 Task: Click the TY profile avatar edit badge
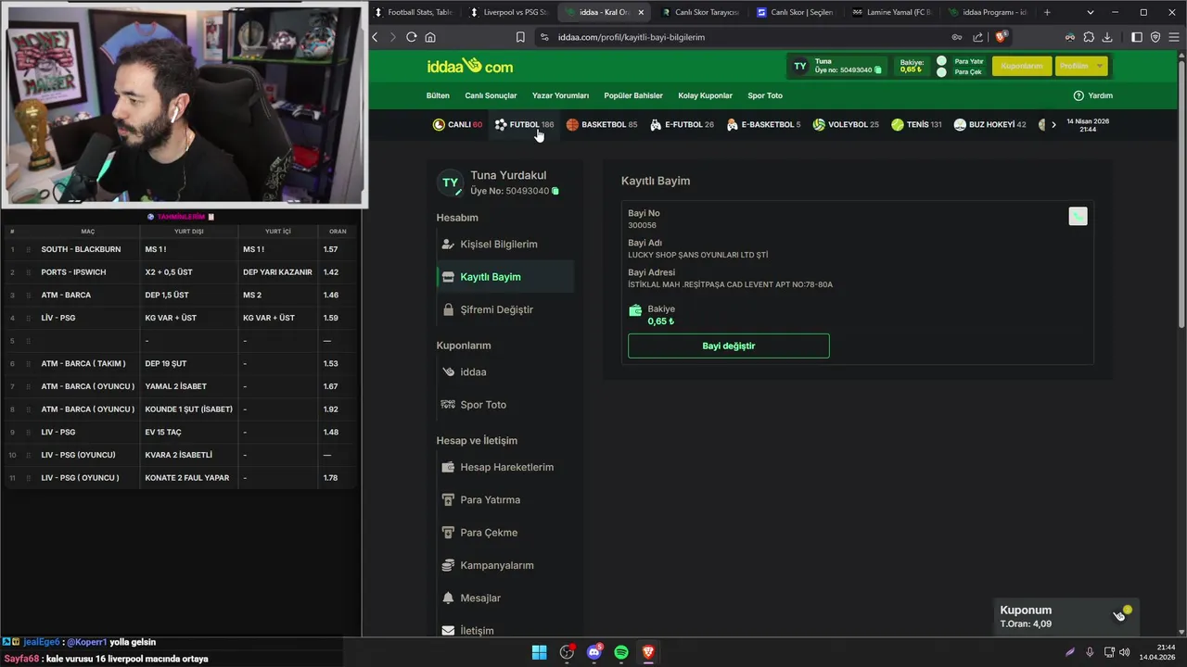click(x=458, y=192)
